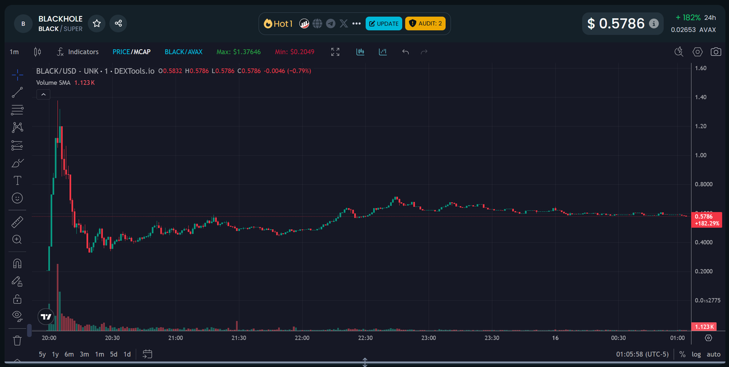Expand the panel below chart handle
Viewport: 729px width, 367px height.
364,362
